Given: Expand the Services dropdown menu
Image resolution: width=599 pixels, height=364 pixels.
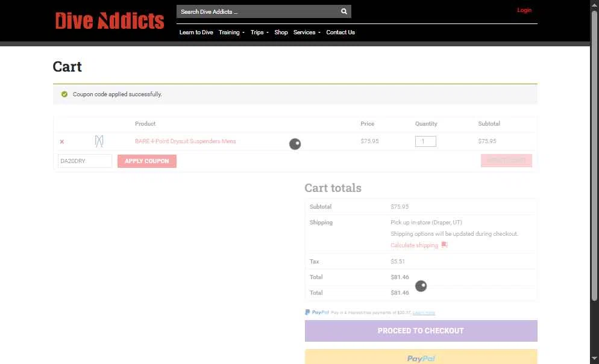Looking at the screenshot, I should 307,32.
